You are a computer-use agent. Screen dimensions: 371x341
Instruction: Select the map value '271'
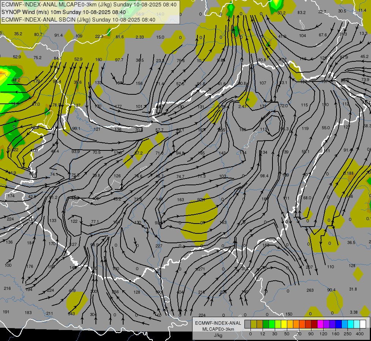[202, 269]
